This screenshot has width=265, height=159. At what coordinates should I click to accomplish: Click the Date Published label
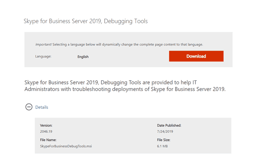click(169, 125)
